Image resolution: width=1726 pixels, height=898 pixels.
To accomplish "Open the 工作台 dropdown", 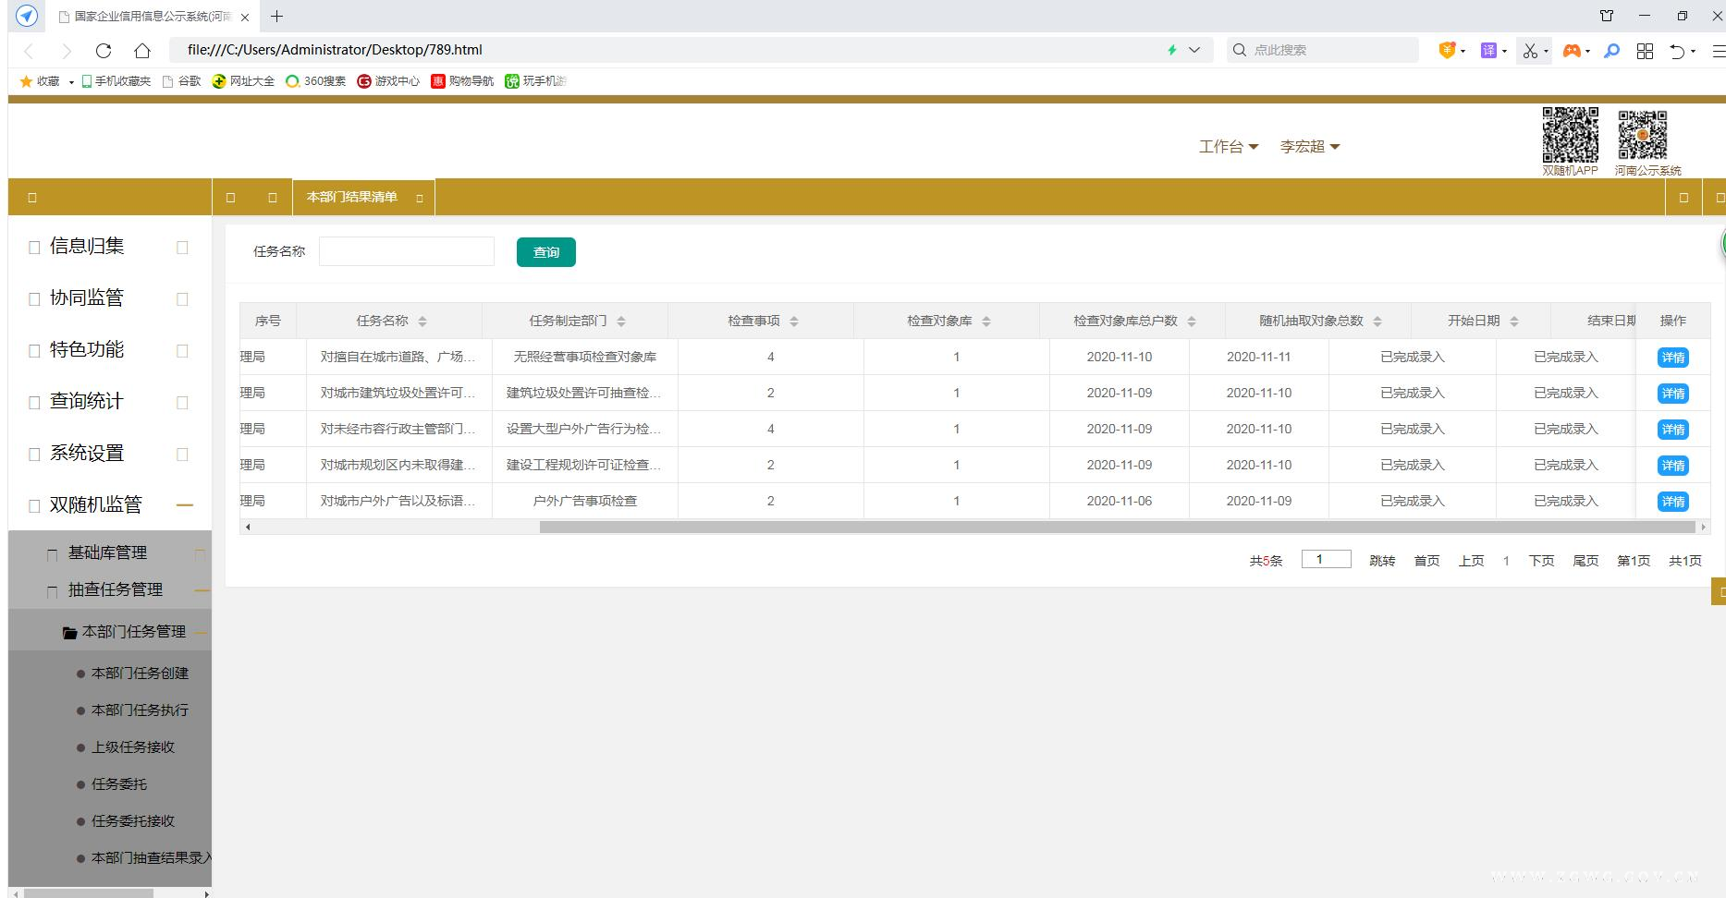I will click(x=1228, y=147).
